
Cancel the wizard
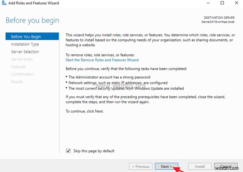pyautogui.click(x=226, y=166)
